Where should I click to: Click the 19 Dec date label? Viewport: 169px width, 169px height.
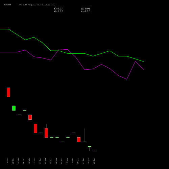tap(7, 161)
